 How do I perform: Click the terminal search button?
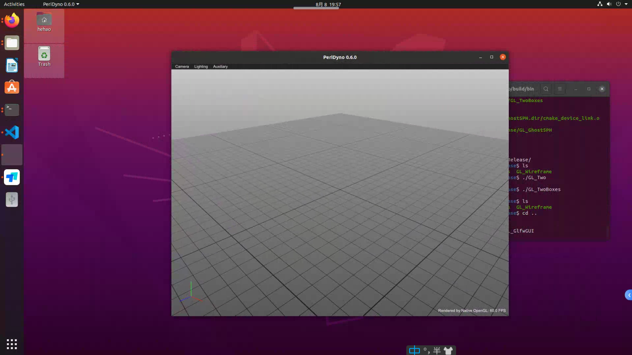pyautogui.click(x=546, y=89)
